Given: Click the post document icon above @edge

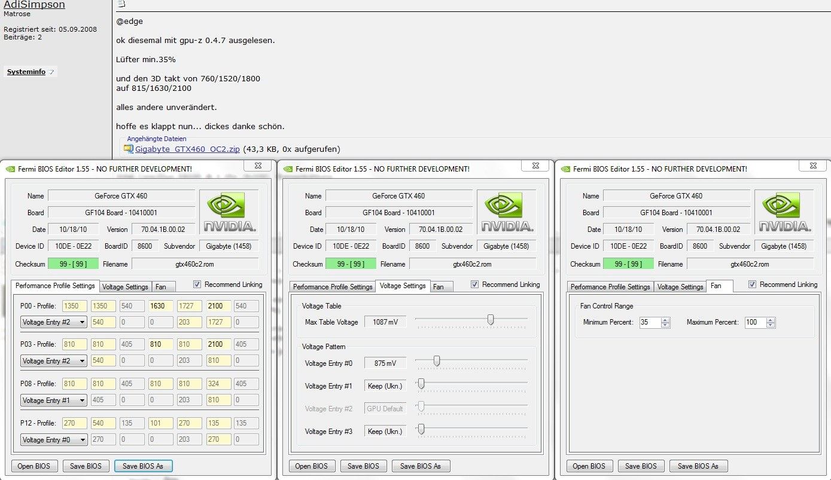Looking at the screenshot, I should pyautogui.click(x=121, y=4).
